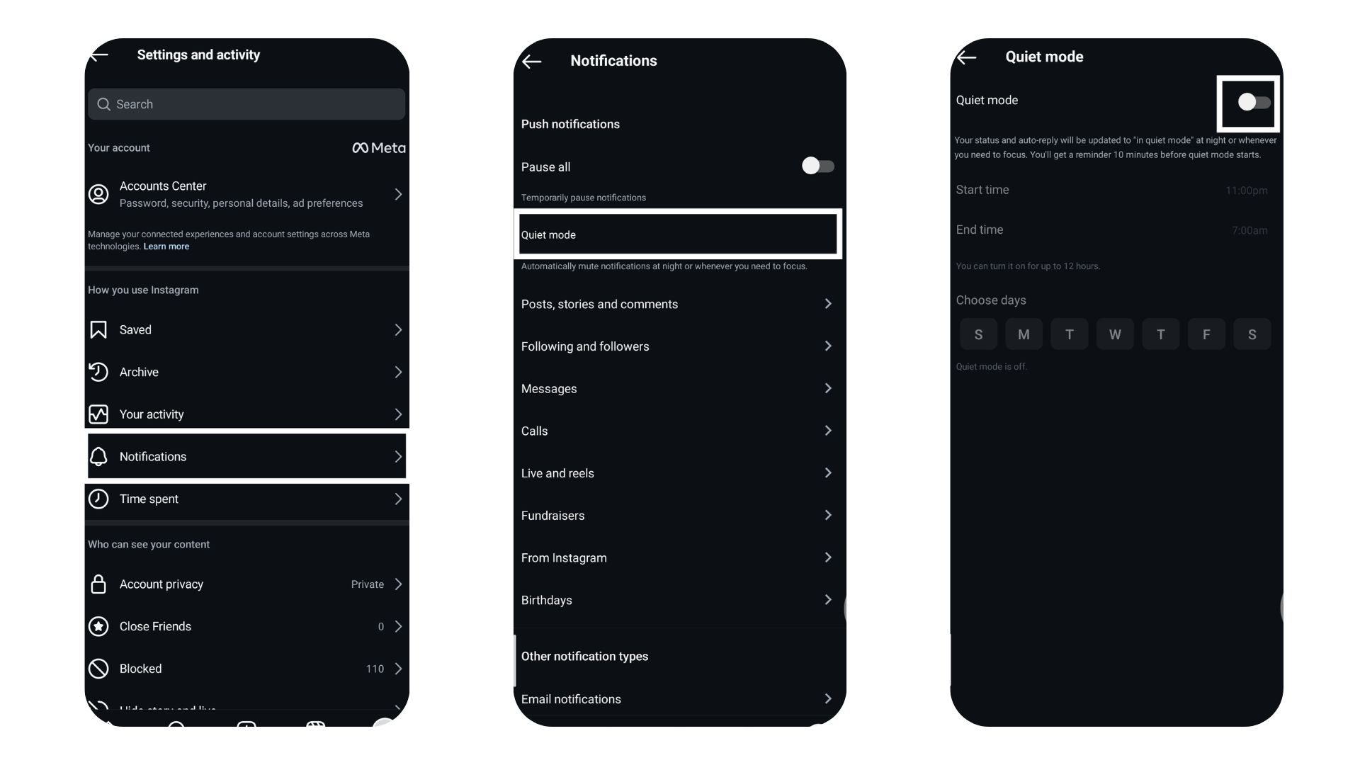Tap the Saved bookmark icon
1360x765 pixels.
tap(98, 329)
